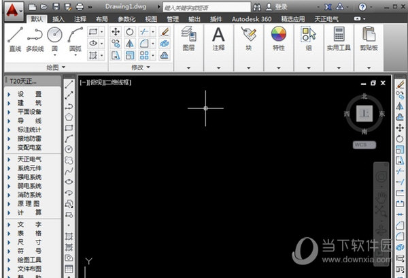Open the 文字 item in T20 panel
408x278 pixels.
click(x=29, y=225)
